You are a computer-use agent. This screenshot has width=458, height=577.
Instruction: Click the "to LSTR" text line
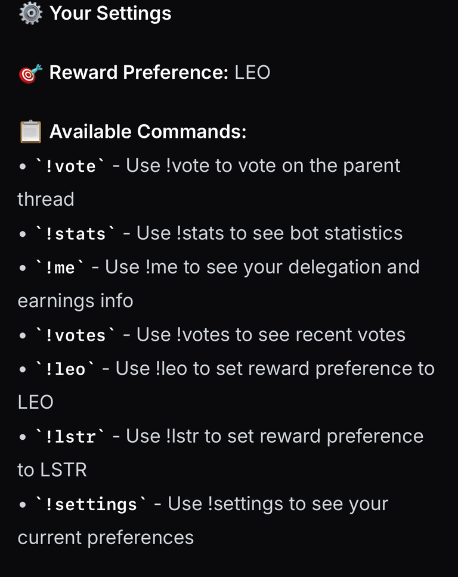tap(52, 470)
